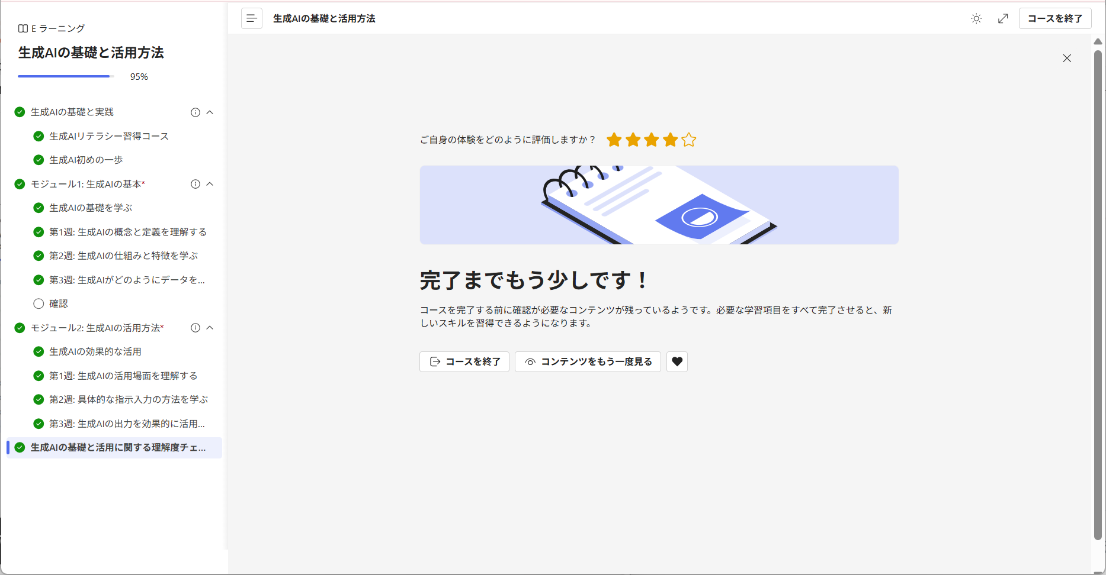
Task: Switch brightness theme with sun icon
Action: pos(976,18)
